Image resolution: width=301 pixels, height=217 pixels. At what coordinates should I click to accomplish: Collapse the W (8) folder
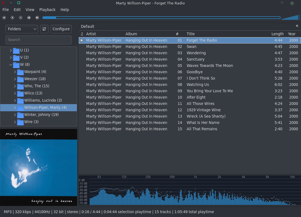pyautogui.click(x=11, y=65)
